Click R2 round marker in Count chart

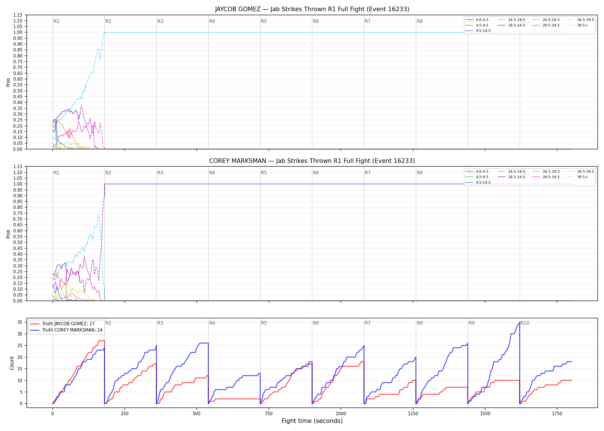click(x=108, y=323)
